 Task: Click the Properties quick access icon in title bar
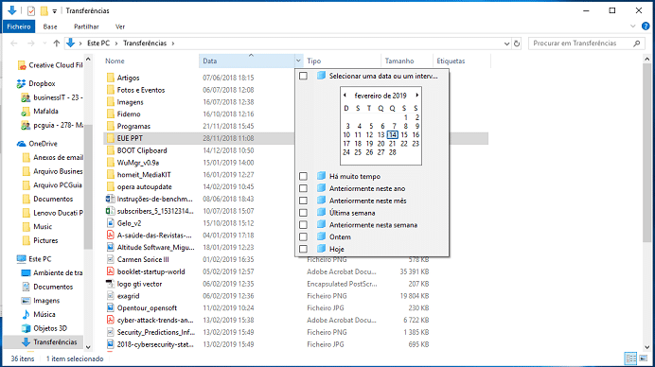click(31, 10)
